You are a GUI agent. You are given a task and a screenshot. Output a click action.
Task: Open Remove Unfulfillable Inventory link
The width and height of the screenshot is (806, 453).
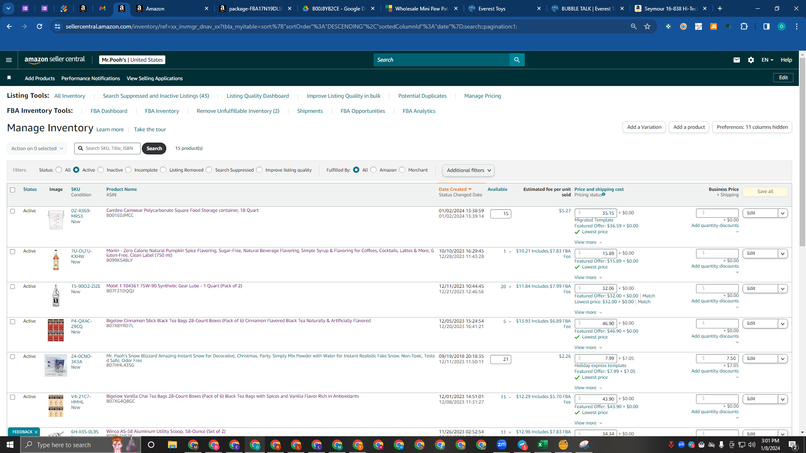coord(238,111)
